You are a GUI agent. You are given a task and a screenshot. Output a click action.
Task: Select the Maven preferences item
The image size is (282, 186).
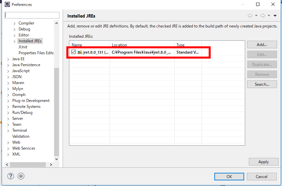(18, 83)
